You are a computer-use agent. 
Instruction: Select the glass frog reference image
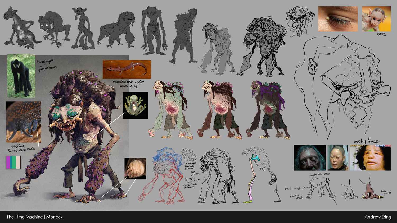tap(135, 105)
